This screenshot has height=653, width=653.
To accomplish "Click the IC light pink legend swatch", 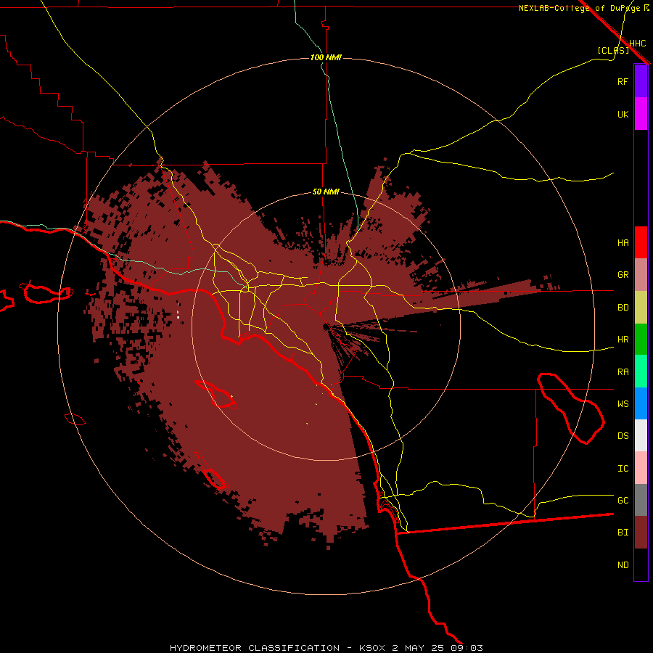I will [641, 468].
